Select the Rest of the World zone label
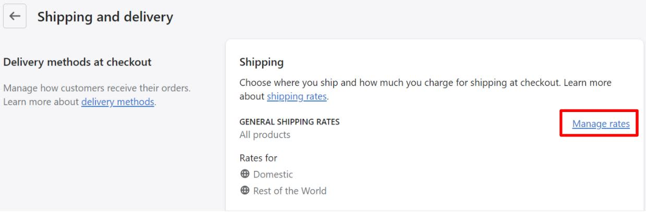The width and height of the screenshot is (646, 212). click(290, 191)
